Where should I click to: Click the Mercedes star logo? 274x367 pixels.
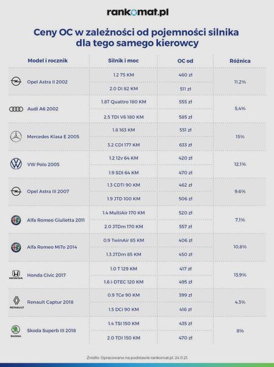pos(16,136)
